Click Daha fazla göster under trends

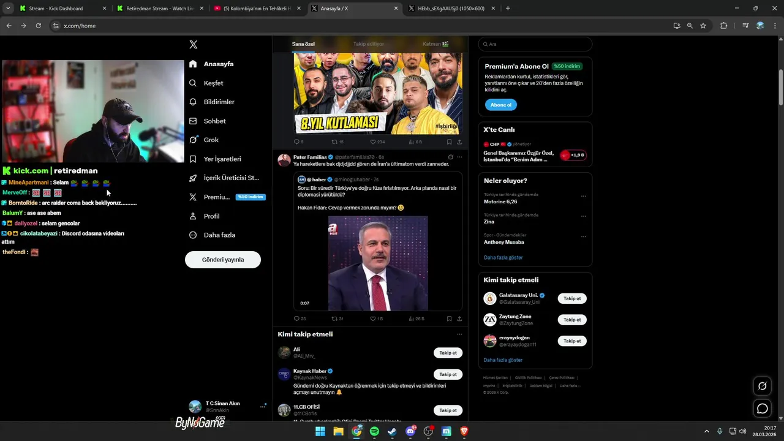coord(503,257)
